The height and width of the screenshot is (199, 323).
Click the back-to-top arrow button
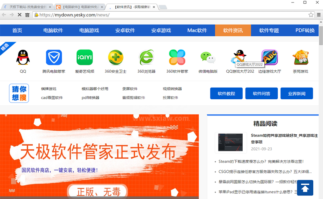tap(305, 188)
